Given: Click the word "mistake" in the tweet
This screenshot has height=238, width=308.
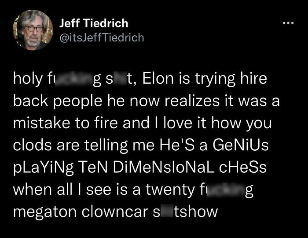Looking at the screenshot, I should pyautogui.click(x=40, y=124).
